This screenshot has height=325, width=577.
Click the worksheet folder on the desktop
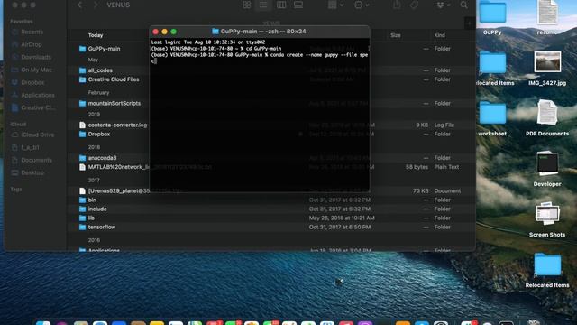coord(492,119)
